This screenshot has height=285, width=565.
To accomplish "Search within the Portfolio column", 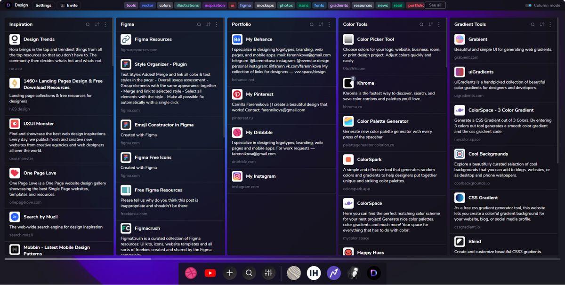I will (311, 24).
